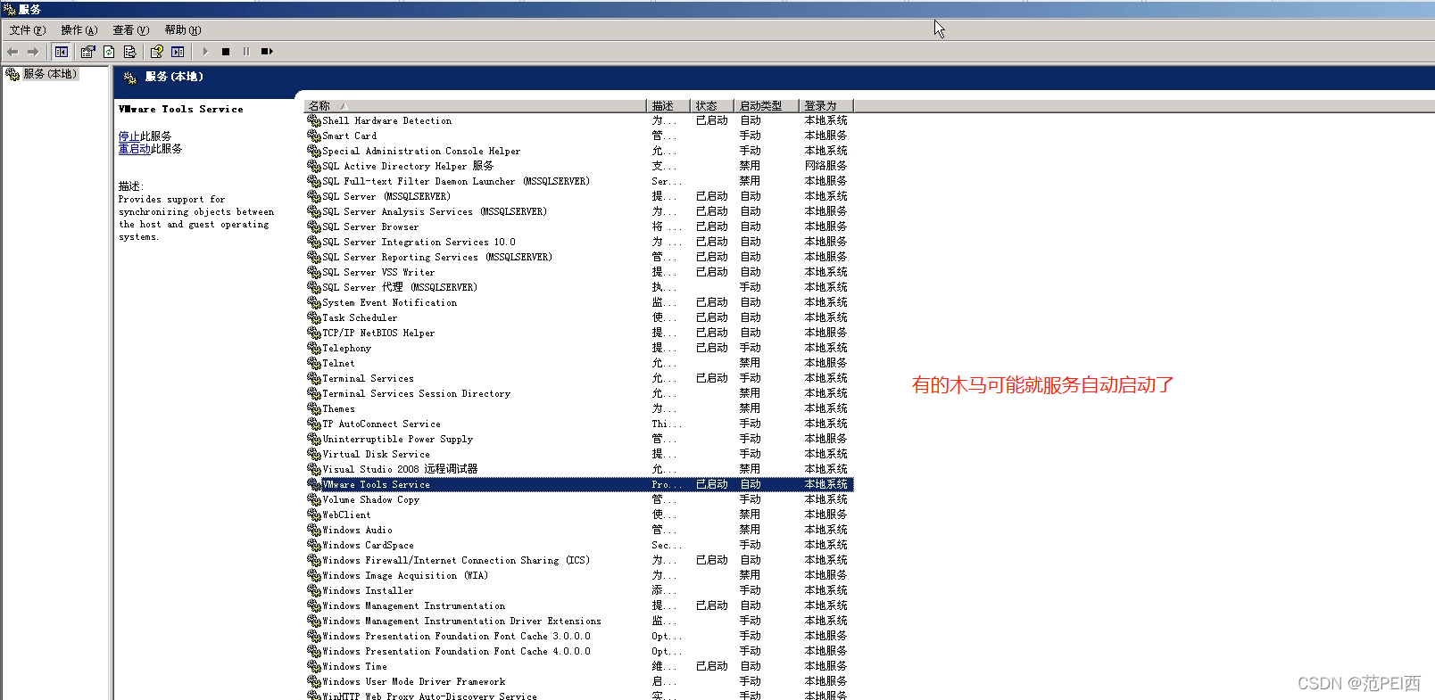
Task: Select Uninterruptible Power Supply service
Action: (x=579, y=439)
